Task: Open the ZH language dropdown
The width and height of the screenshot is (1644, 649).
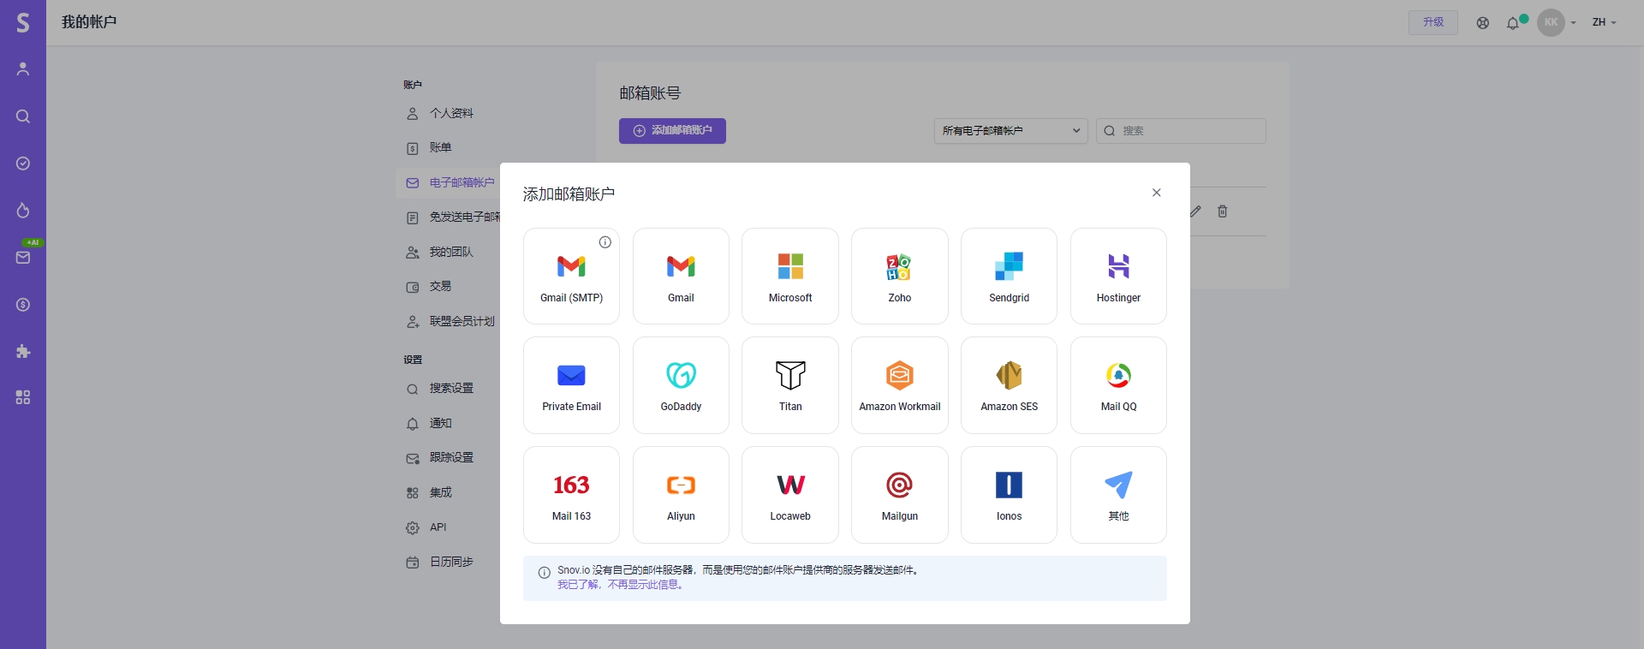Action: (1604, 22)
